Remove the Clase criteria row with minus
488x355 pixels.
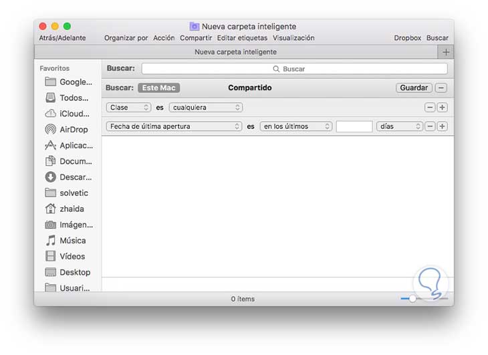tap(430, 108)
